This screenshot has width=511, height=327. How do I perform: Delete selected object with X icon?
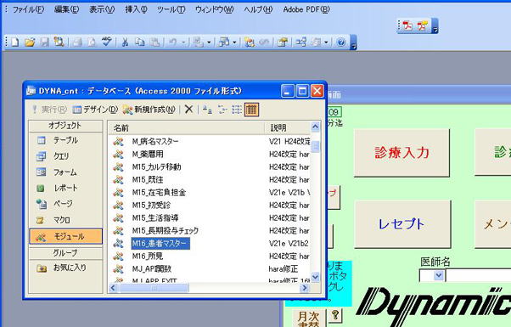coord(188,110)
